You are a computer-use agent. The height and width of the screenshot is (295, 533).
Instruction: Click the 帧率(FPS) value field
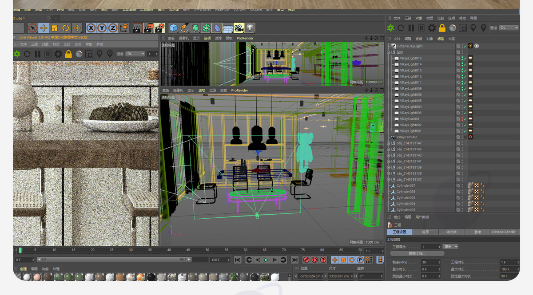point(430,262)
